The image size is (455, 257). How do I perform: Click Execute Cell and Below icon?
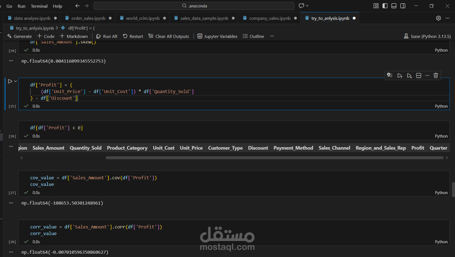click(409, 76)
